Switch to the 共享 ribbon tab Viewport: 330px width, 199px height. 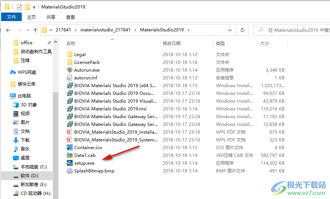coord(51,17)
